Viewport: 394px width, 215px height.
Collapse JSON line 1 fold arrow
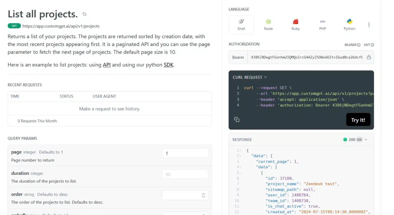click(x=240, y=151)
